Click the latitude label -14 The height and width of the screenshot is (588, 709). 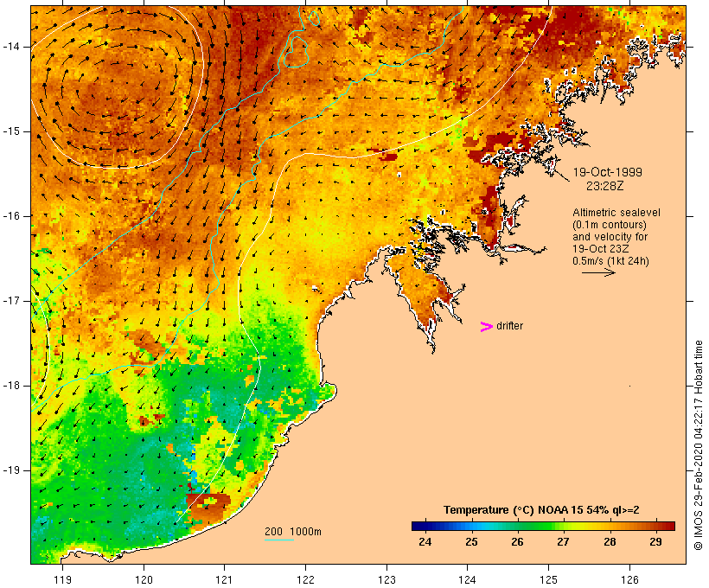click(x=11, y=47)
